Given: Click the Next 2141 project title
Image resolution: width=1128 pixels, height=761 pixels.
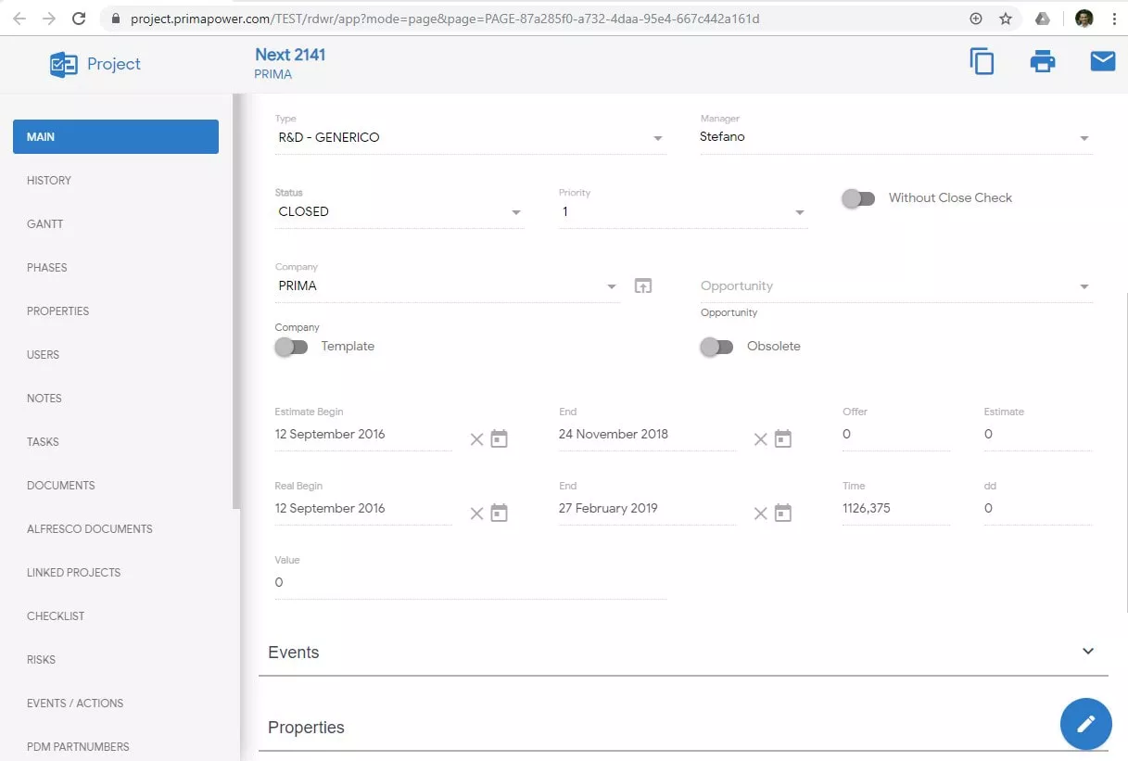Looking at the screenshot, I should tap(290, 55).
